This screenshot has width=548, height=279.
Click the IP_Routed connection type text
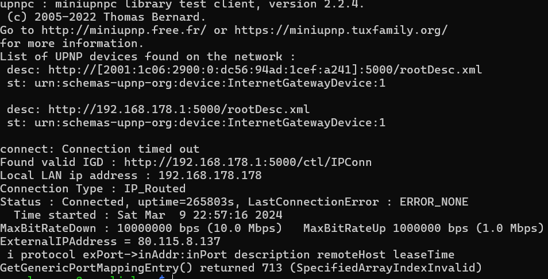(155, 189)
